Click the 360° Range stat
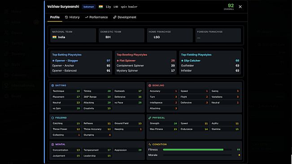The height and width of the screenshot is (164, 292). click(x=97, y=97)
